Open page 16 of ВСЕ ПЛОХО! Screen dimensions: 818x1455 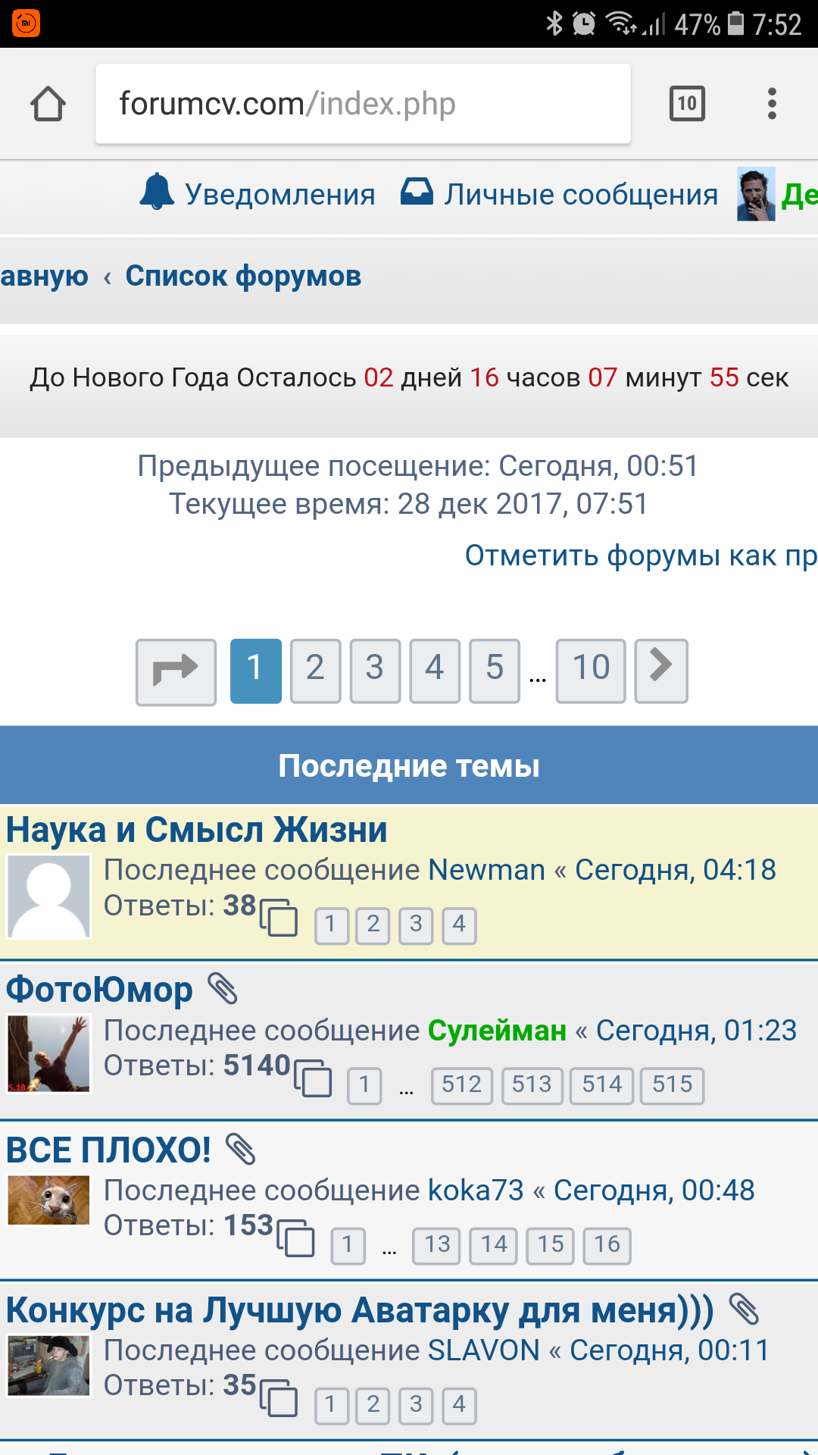click(x=607, y=1245)
